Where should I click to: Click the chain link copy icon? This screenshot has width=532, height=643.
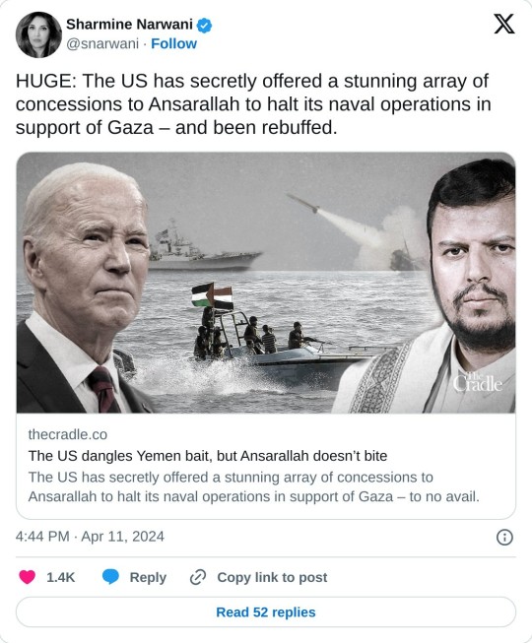pos(198,577)
